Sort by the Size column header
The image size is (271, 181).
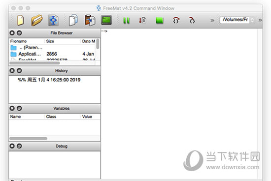(63, 41)
